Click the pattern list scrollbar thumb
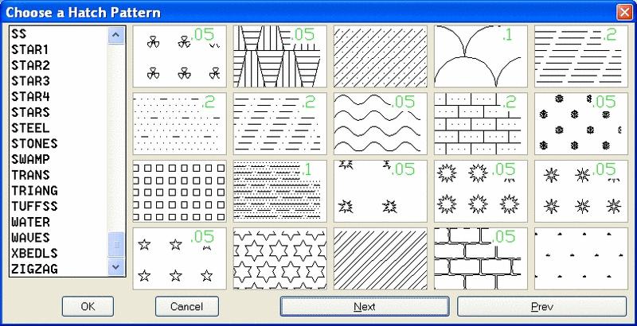Viewport: 637px width, 326px height. tap(116, 245)
